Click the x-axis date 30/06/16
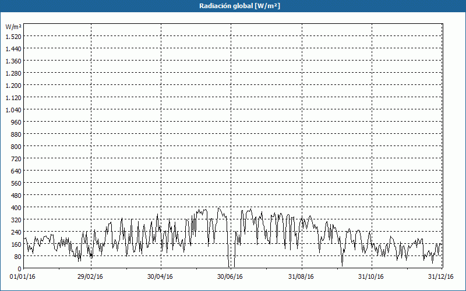Screen dimensions: 466x291 (x=230, y=277)
